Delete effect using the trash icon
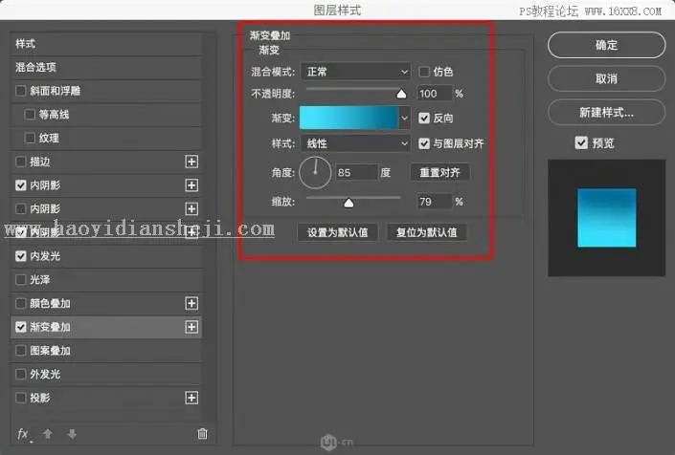The width and height of the screenshot is (675, 455). pos(202,434)
